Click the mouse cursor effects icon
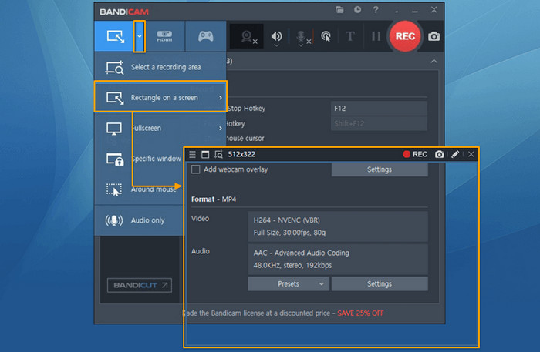Screen dimensions: 540x352 click(326, 36)
